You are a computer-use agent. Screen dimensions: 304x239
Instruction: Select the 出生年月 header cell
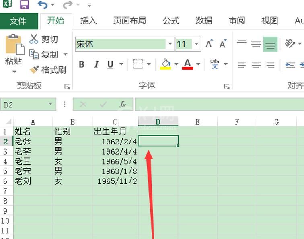pos(115,132)
